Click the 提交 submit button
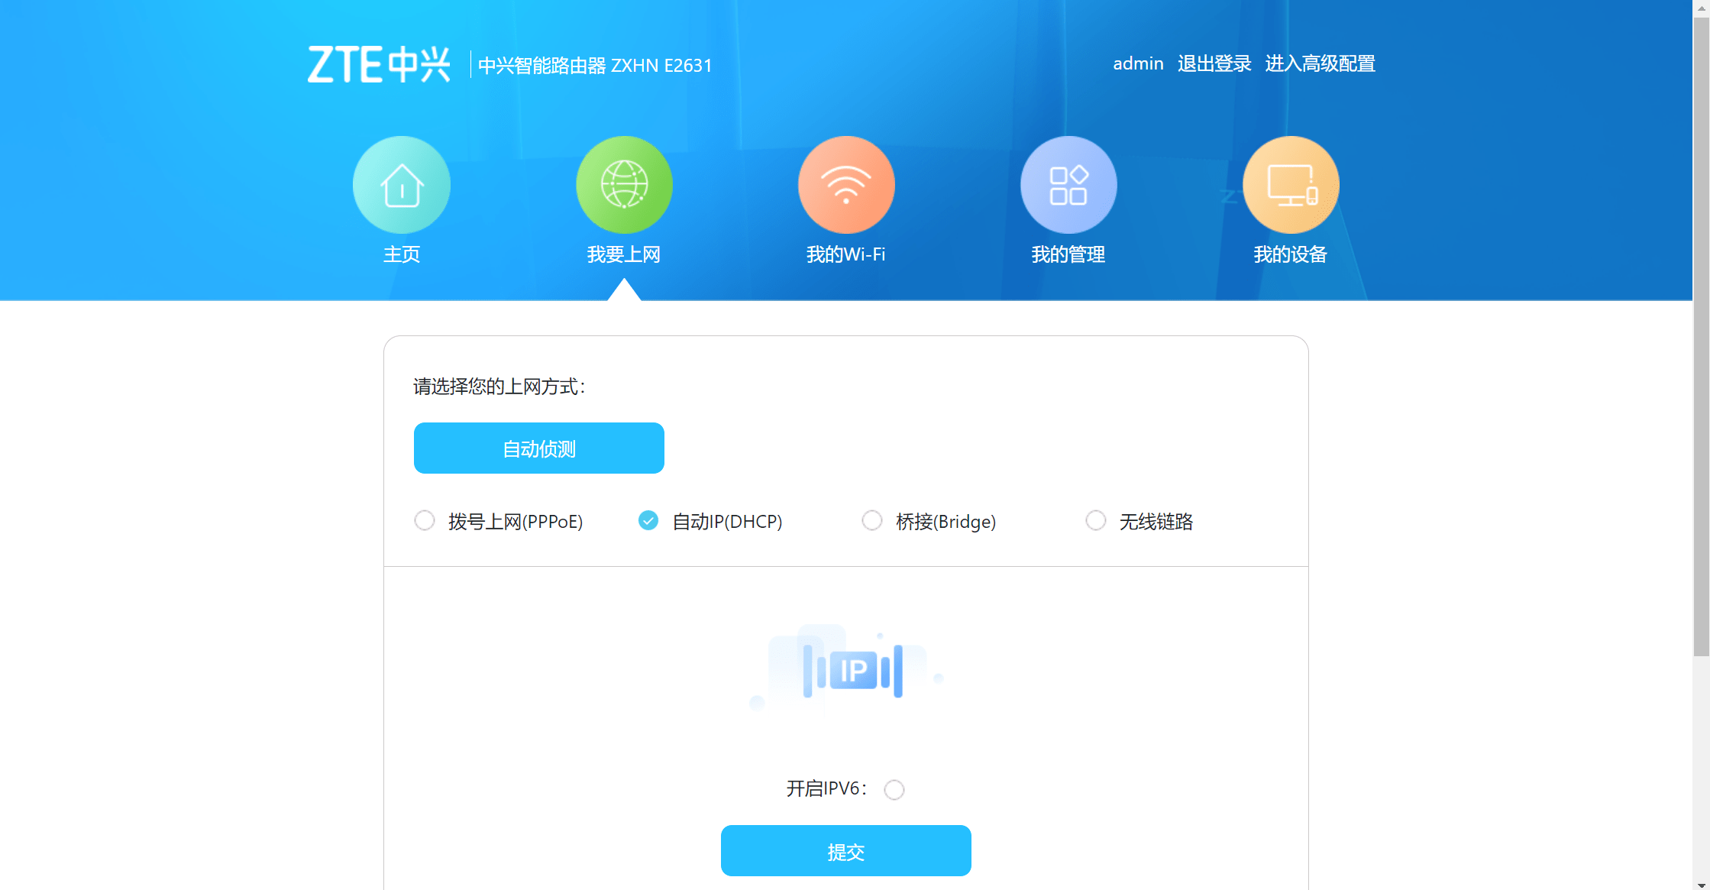The width and height of the screenshot is (1710, 890). coord(846,851)
